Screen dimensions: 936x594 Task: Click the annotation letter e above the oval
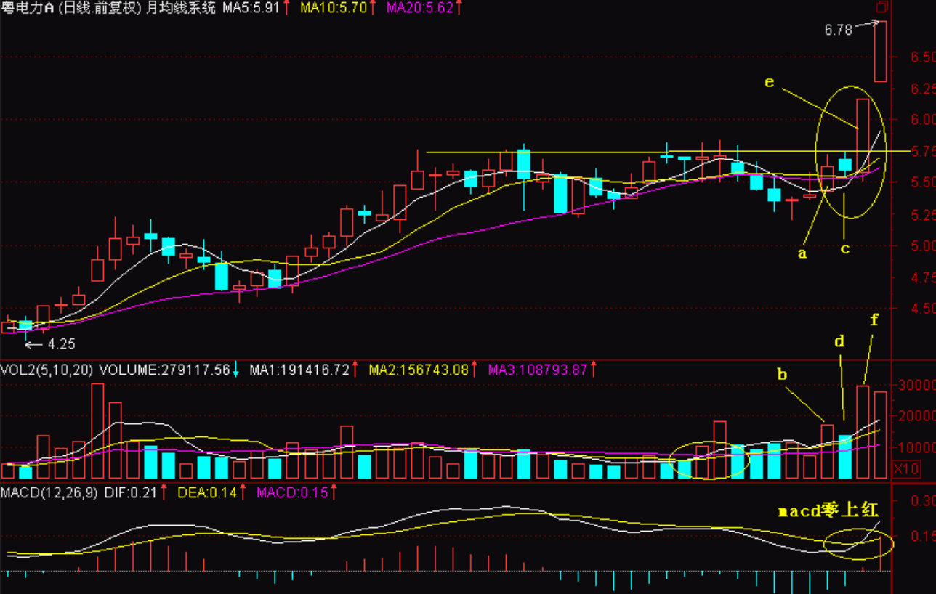click(770, 82)
